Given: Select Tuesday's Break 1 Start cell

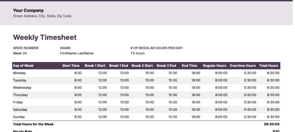Looking at the screenshot, I should click(x=103, y=80).
